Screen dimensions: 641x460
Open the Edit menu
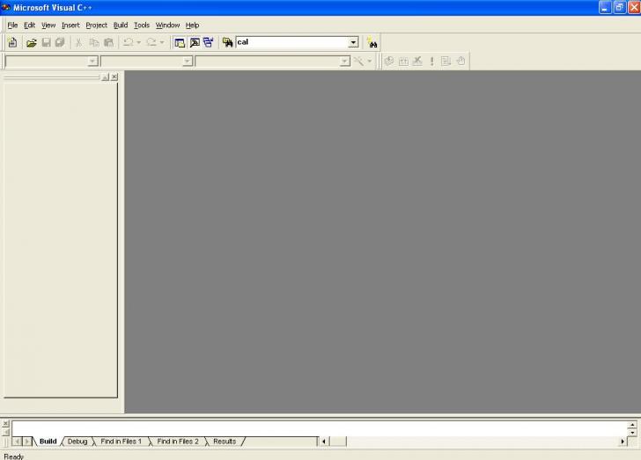pos(29,26)
